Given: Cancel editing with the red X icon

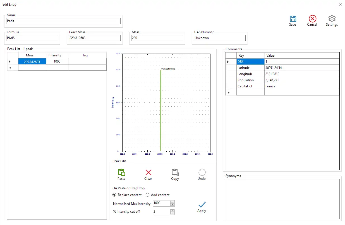Looking at the screenshot, I should [x=312, y=19].
